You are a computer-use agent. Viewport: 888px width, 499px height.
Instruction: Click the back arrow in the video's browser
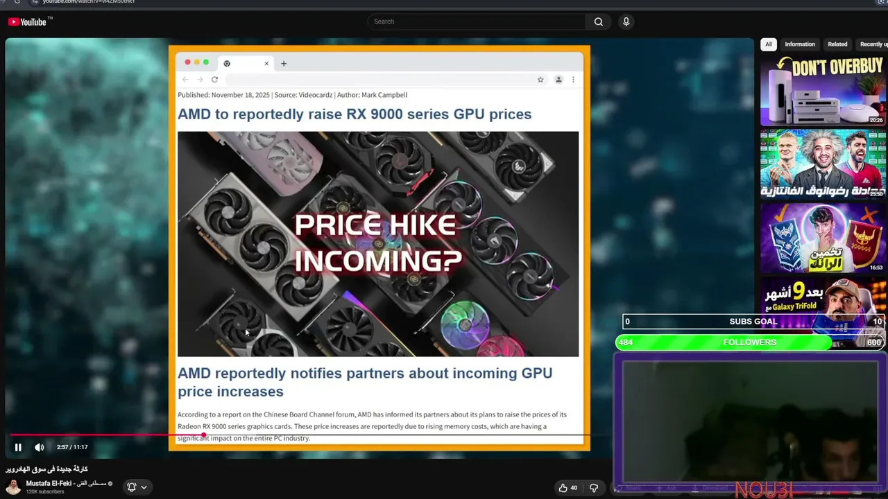[x=185, y=80]
